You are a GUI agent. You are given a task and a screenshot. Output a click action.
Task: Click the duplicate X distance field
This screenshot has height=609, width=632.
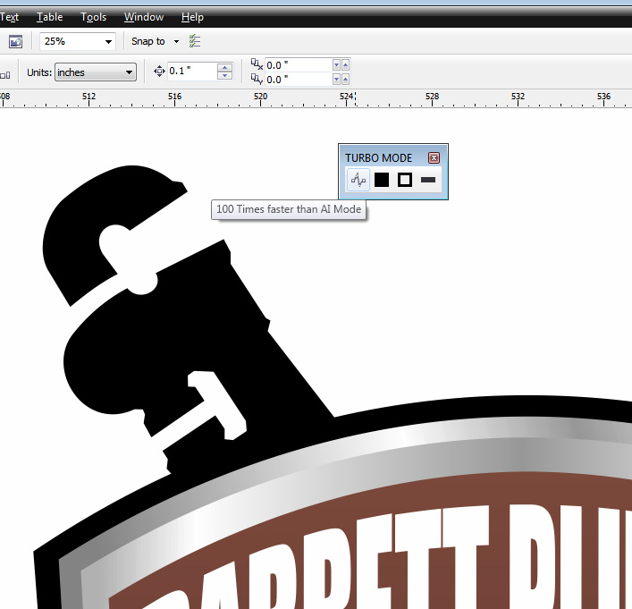(x=299, y=65)
